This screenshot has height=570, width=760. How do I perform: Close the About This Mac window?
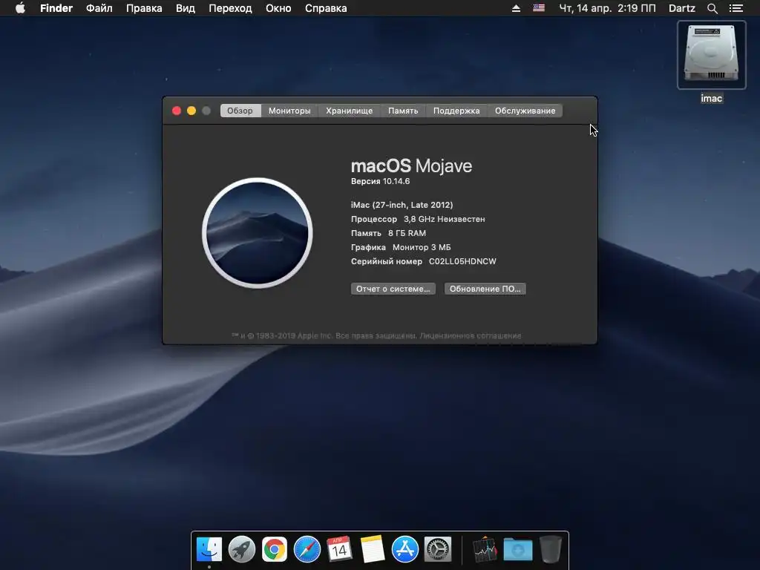click(x=177, y=111)
